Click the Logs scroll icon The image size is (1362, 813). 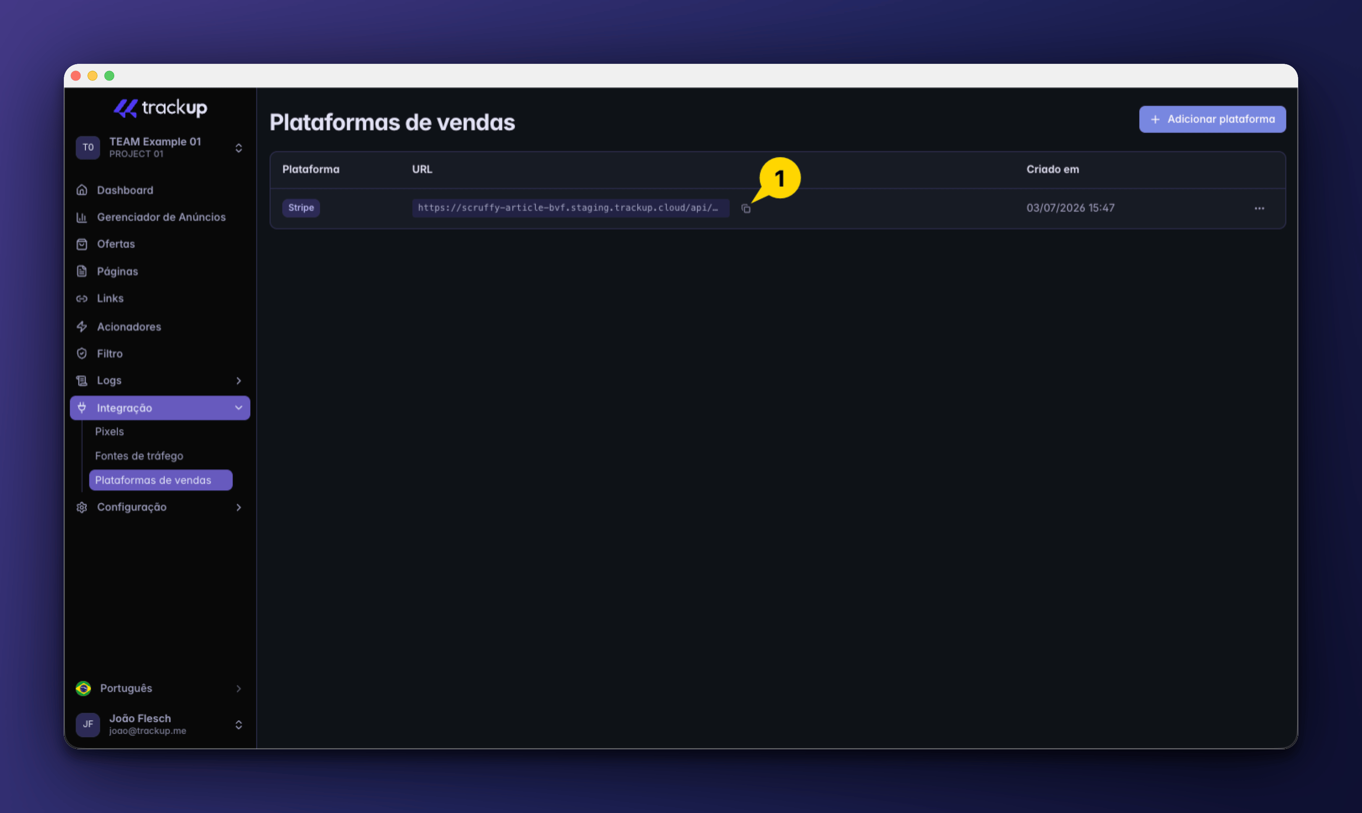(x=81, y=380)
